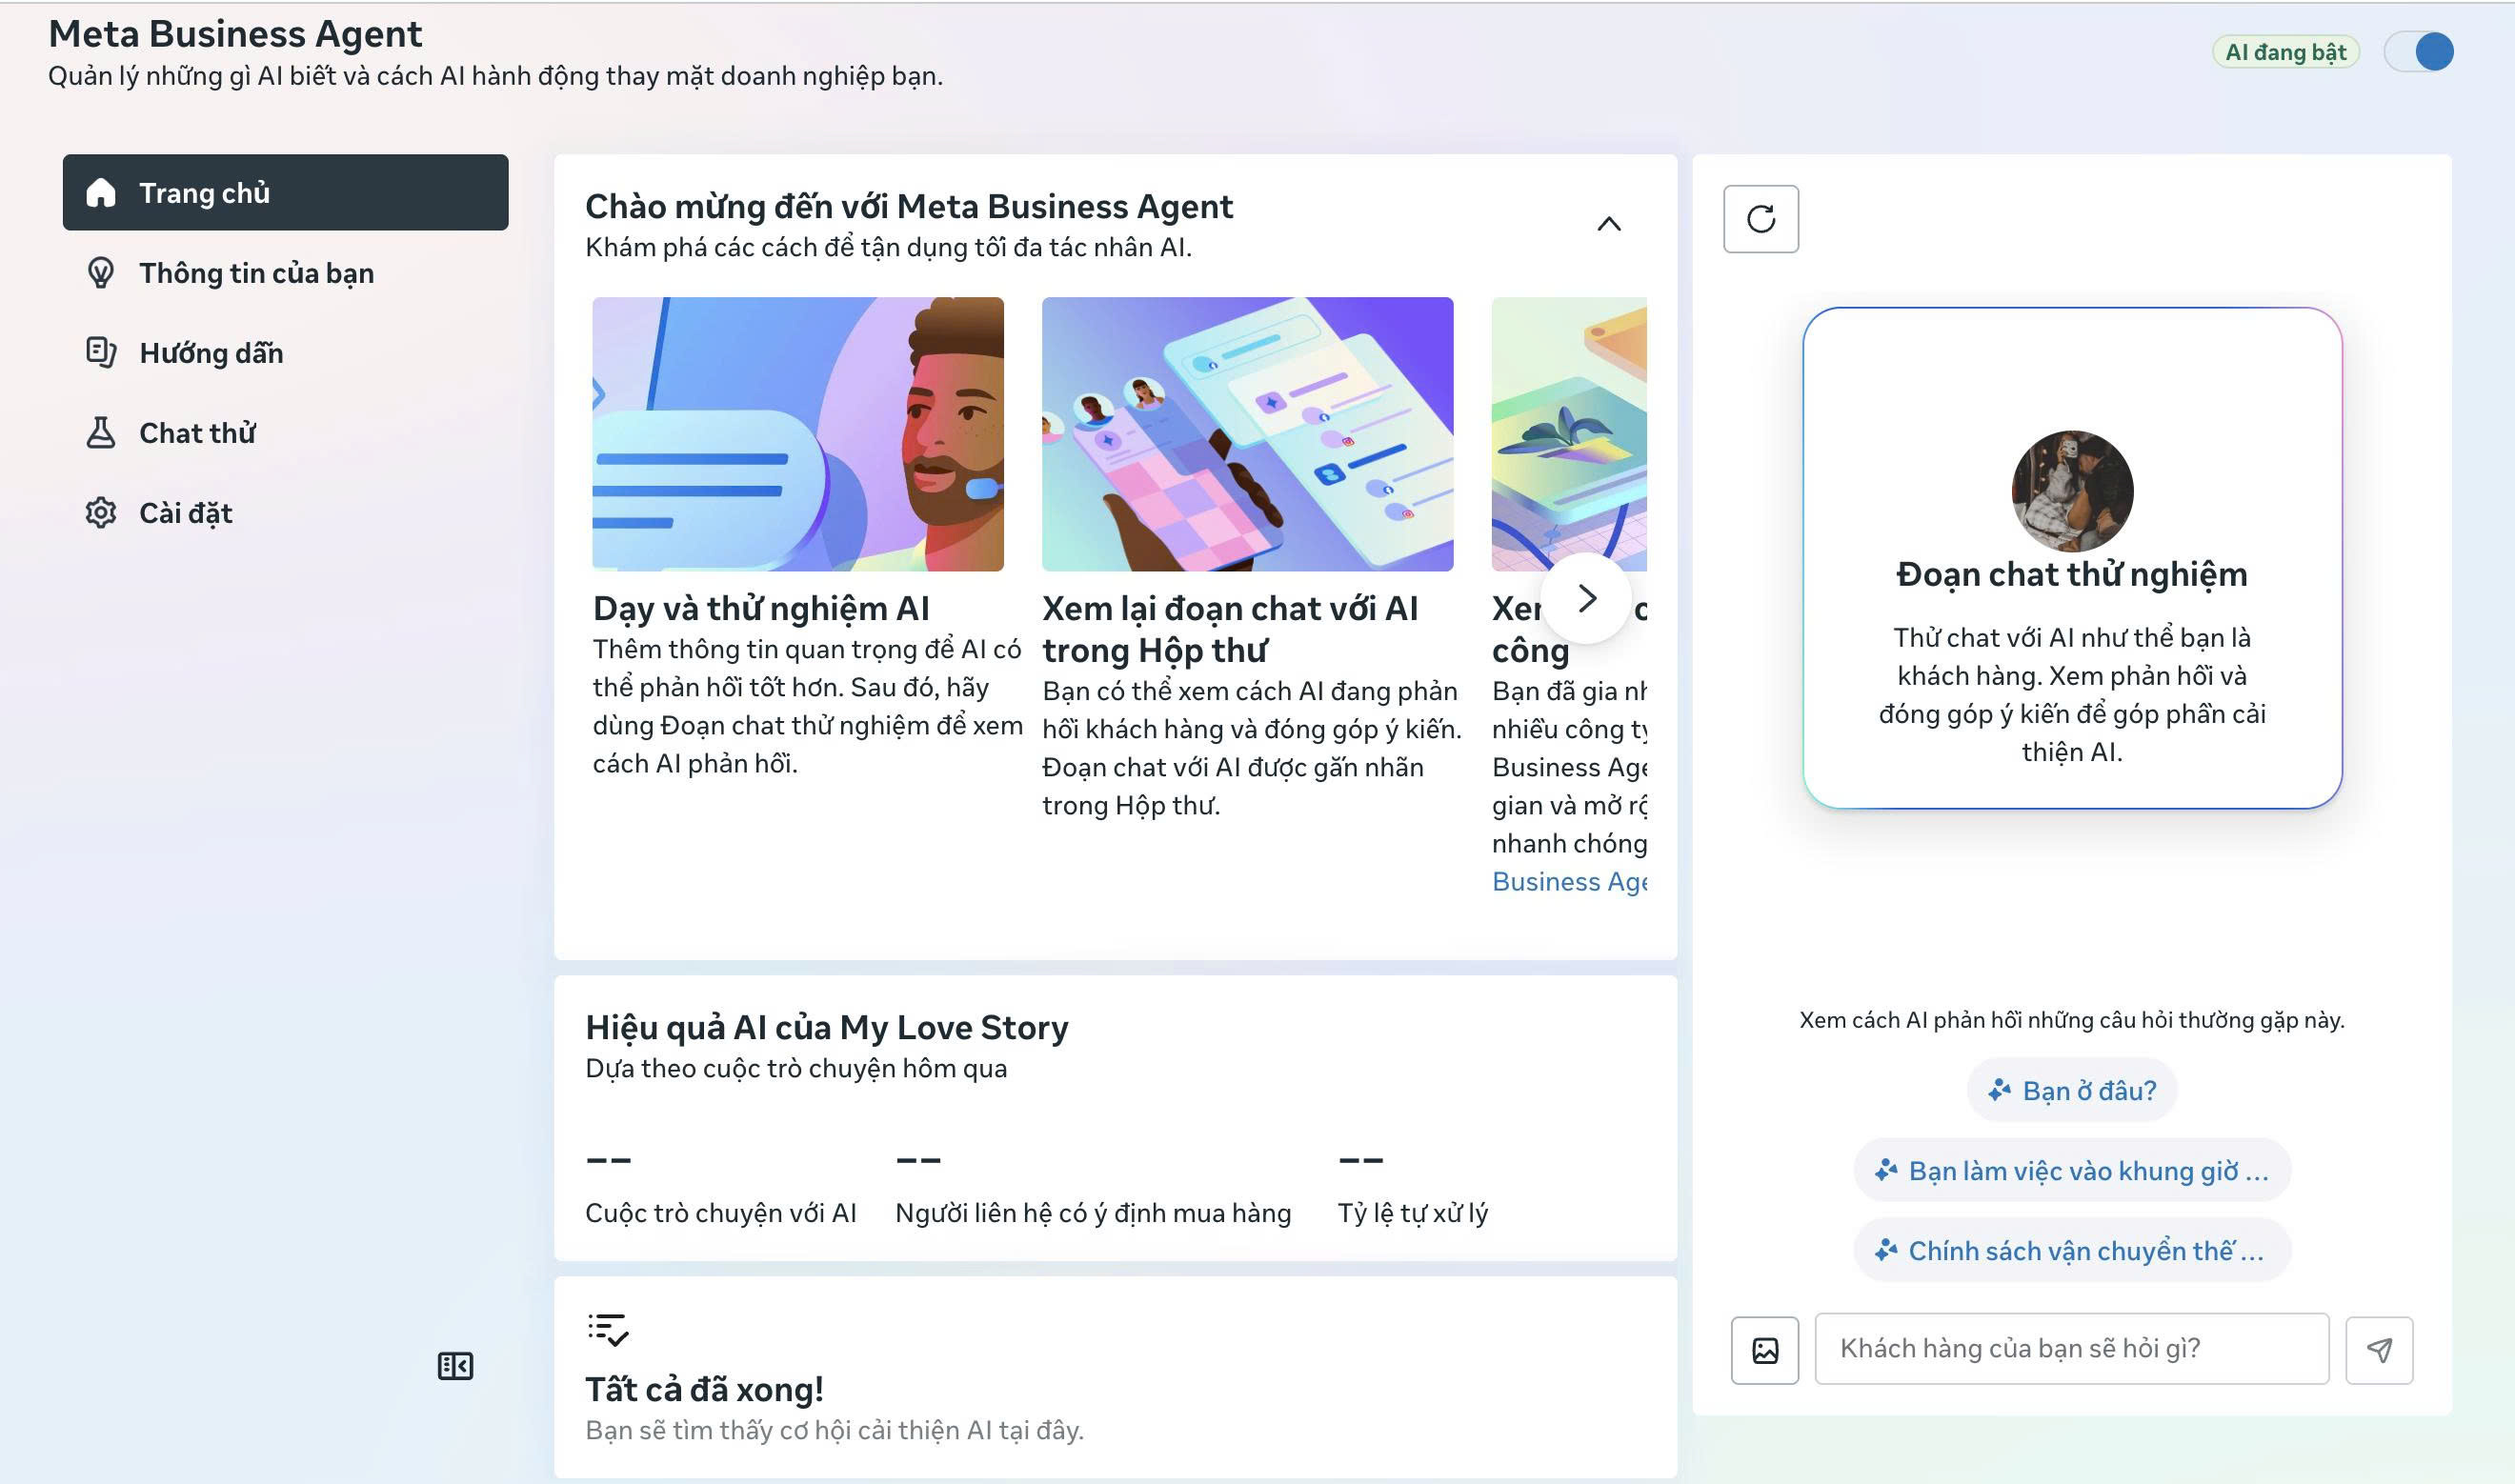Click the document icon beside Hướng dẫn
The height and width of the screenshot is (1484, 2515).
101,353
